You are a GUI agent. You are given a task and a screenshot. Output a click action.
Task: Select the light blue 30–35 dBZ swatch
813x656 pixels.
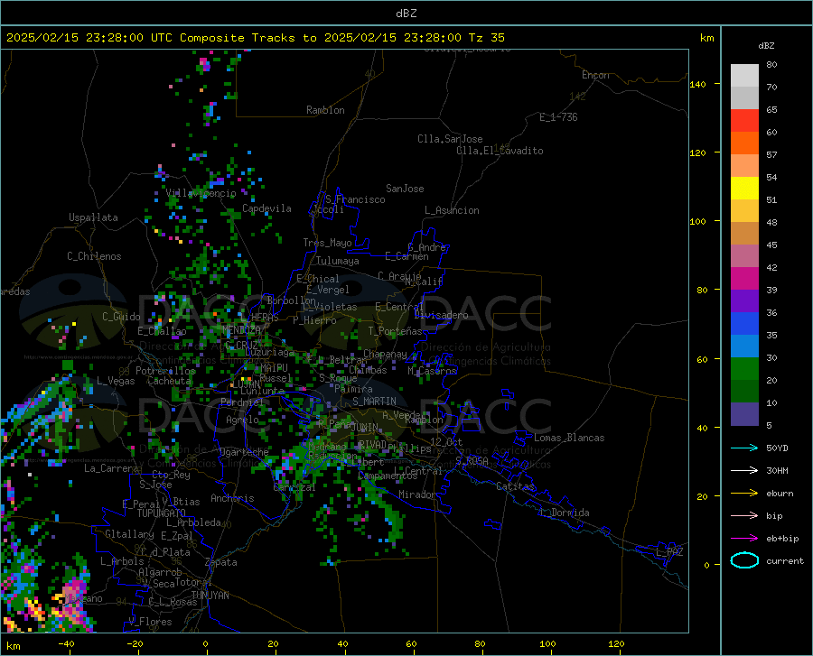744,346
